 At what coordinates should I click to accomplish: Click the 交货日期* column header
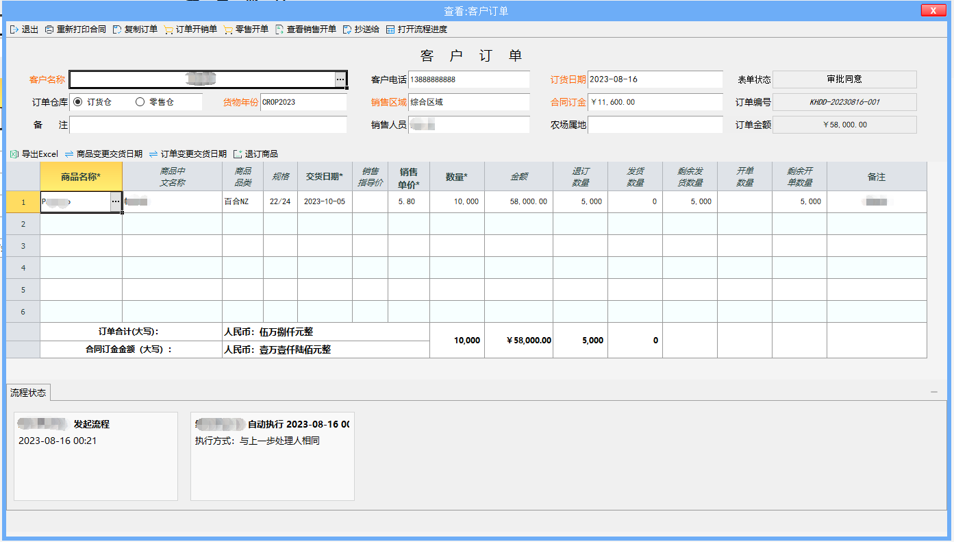(x=325, y=177)
